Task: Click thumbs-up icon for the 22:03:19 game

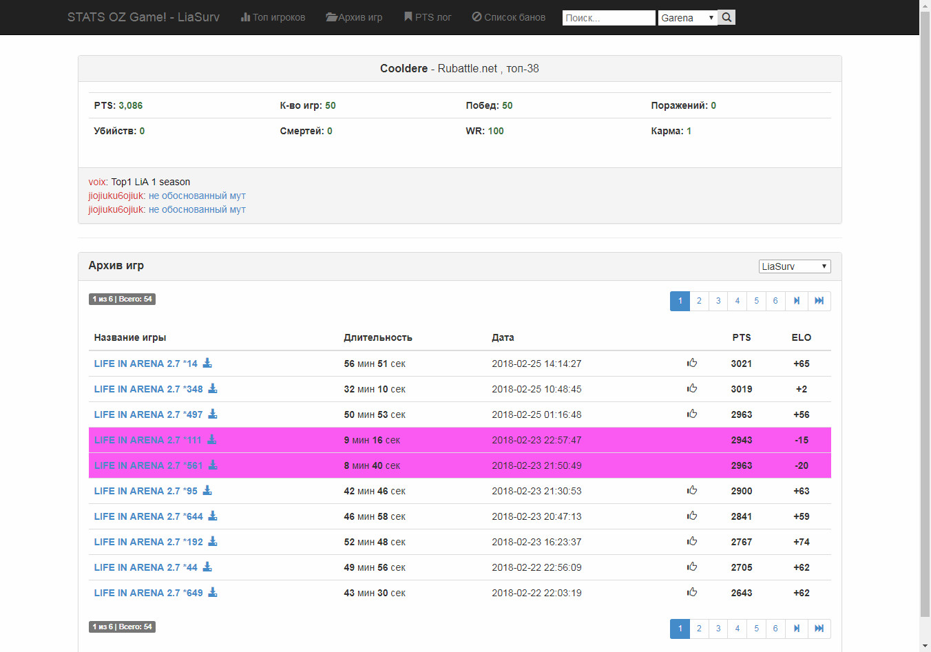Action: pos(692,592)
